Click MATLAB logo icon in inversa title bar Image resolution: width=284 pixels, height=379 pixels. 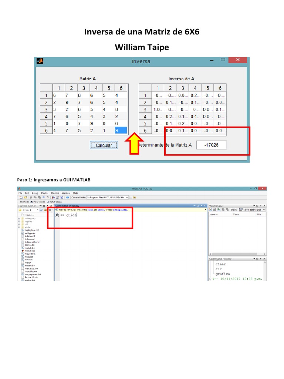pos(40,61)
